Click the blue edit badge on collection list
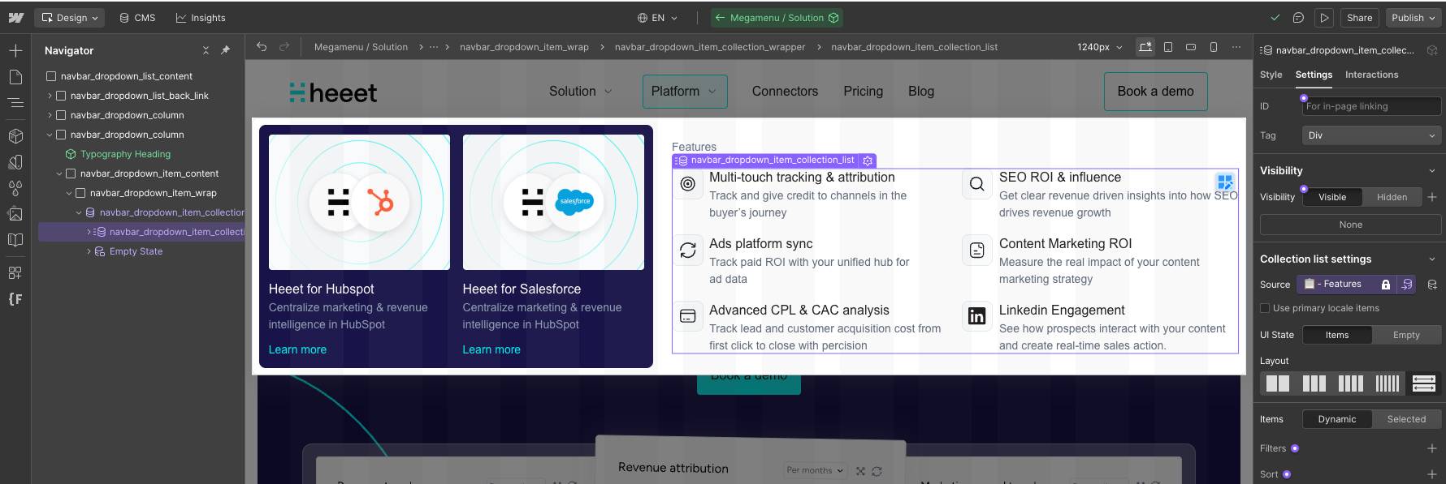 (1225, 182)
